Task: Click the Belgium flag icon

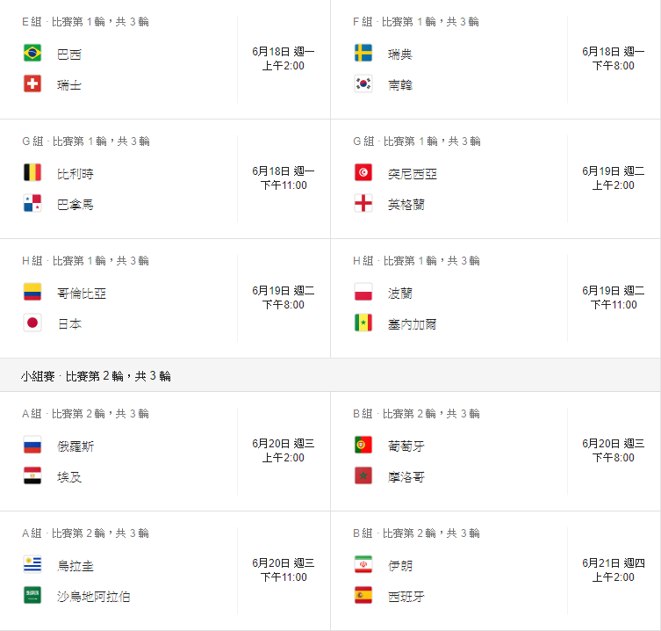Action: [x=32, y=173]
